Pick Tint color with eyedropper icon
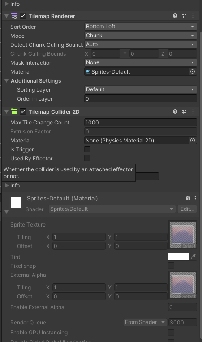Viewport: 202px width, 342px height. point(193,257)
